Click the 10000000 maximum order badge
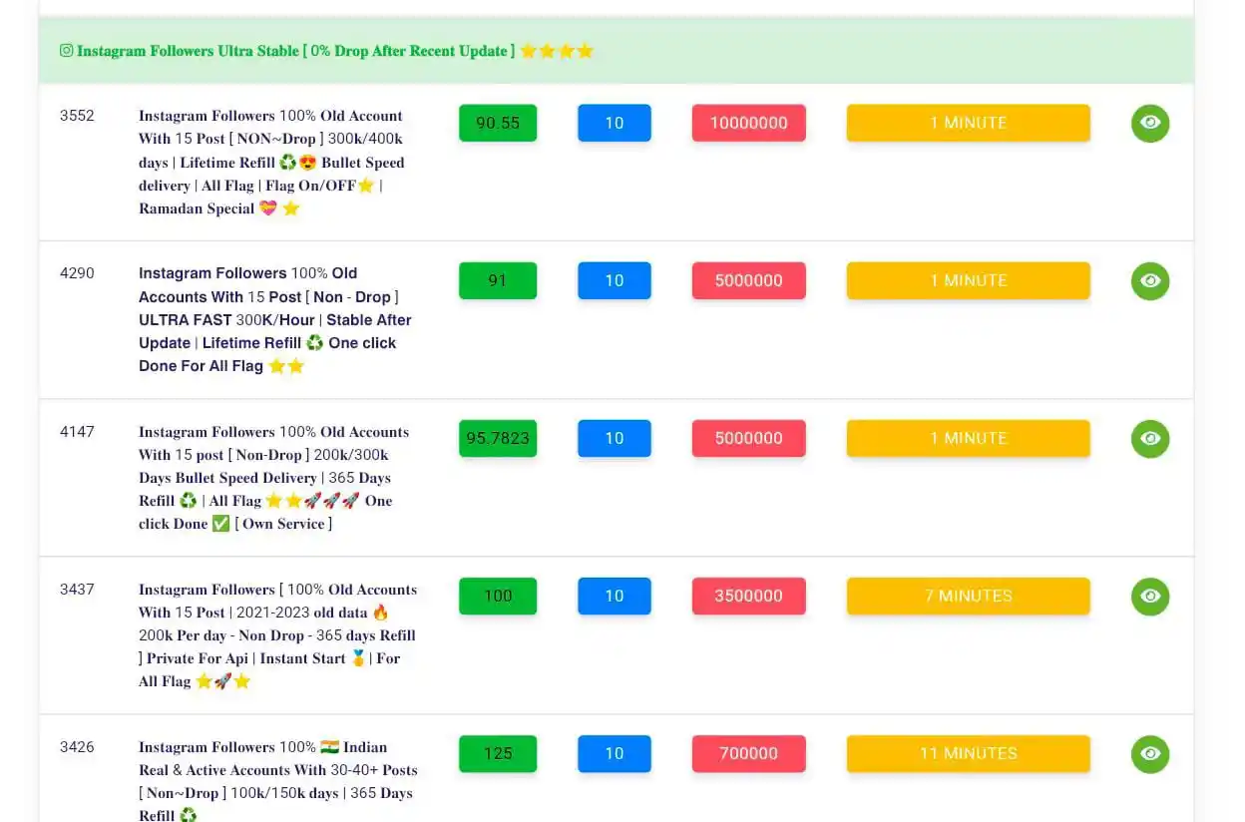The height and width of the screenshot is (822, 1245). tap(749, 123)
